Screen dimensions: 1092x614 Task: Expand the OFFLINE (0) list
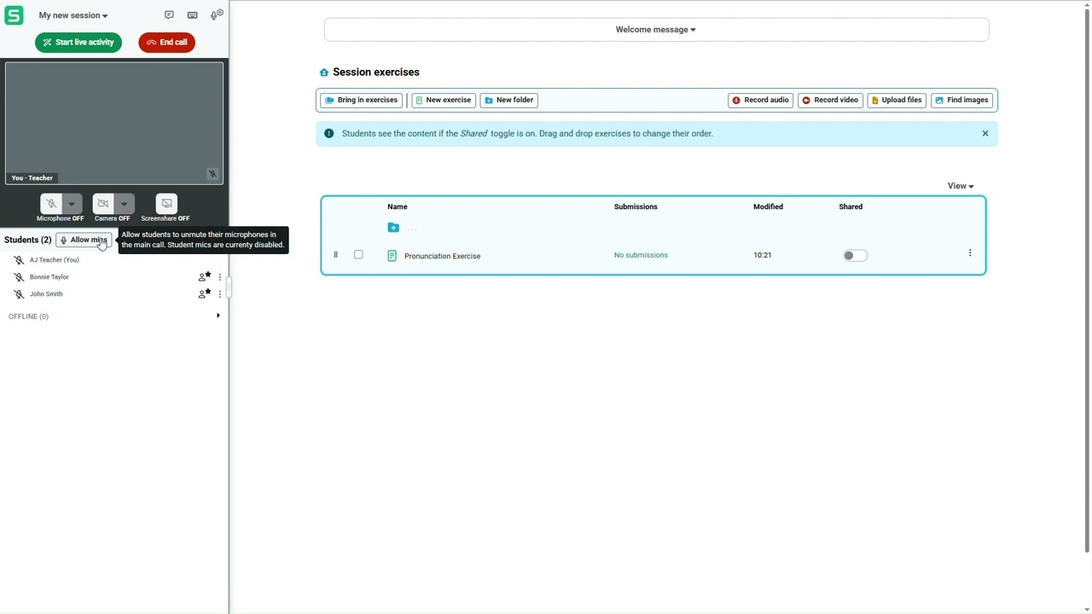(218, 316)
